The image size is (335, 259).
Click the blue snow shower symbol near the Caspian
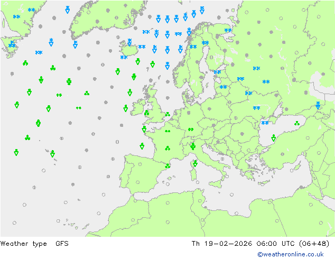[318, 105]
